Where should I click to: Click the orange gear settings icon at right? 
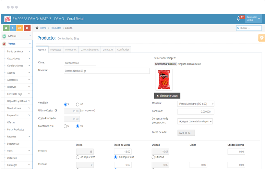click(262, 38)
